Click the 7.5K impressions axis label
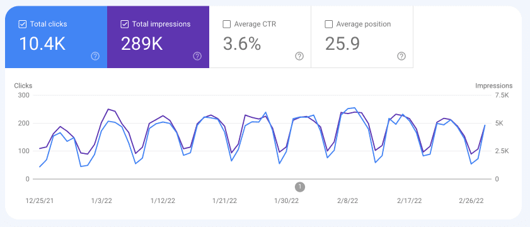Image resolution: width=530 pixels, height=227 pixels. [x=502, y=95]
